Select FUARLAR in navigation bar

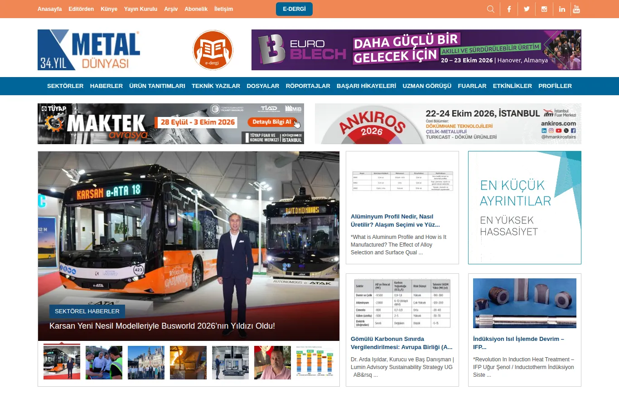pyautogui.click(x=472, y=86)
